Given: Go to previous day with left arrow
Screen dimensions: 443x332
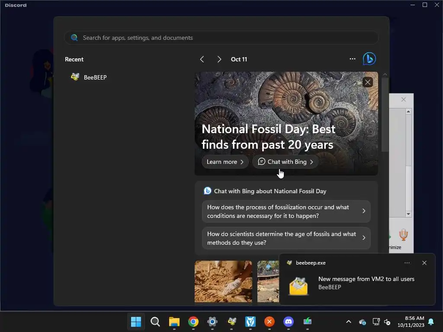Looking at the screenshot, I should pyautogui.click(x=202, y=59).
